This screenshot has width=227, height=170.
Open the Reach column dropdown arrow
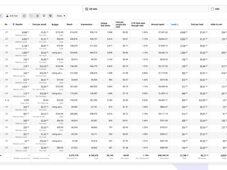click(x=77, y=25)
